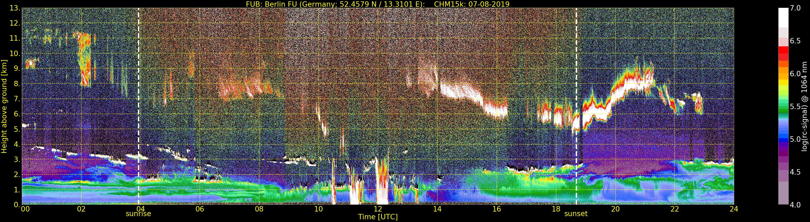Screen dimensions: 810x222
Task: Click the height tick label '7.'
Action: click(x=17, y=99)
